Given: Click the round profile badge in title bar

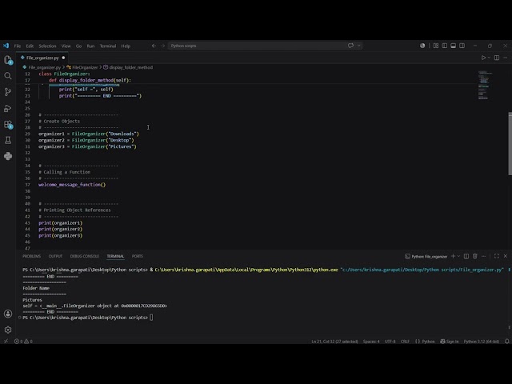Looking at the screenshot, I should click(422, 46).
